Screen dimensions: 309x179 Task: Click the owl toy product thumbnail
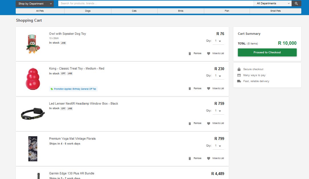(x=33, y=44)
